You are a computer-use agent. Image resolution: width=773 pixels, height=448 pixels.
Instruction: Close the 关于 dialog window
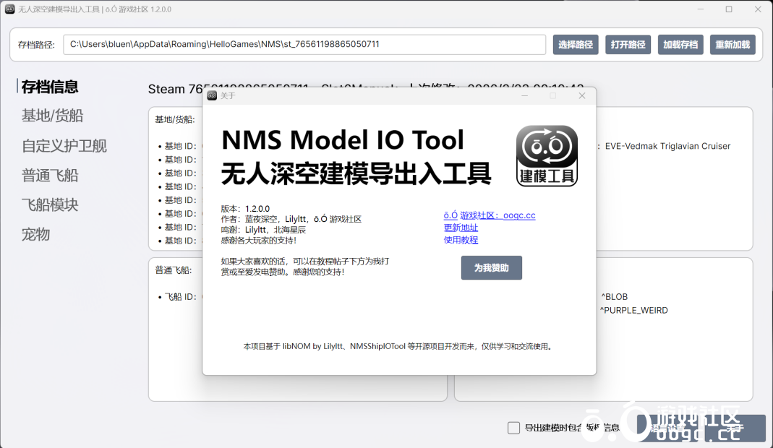581,95
